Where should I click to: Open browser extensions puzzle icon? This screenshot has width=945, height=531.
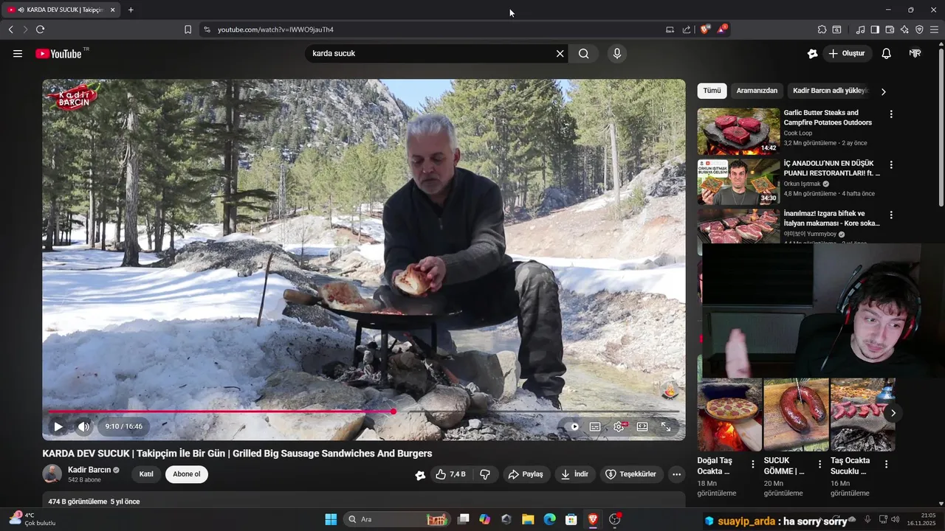[822, 29]
